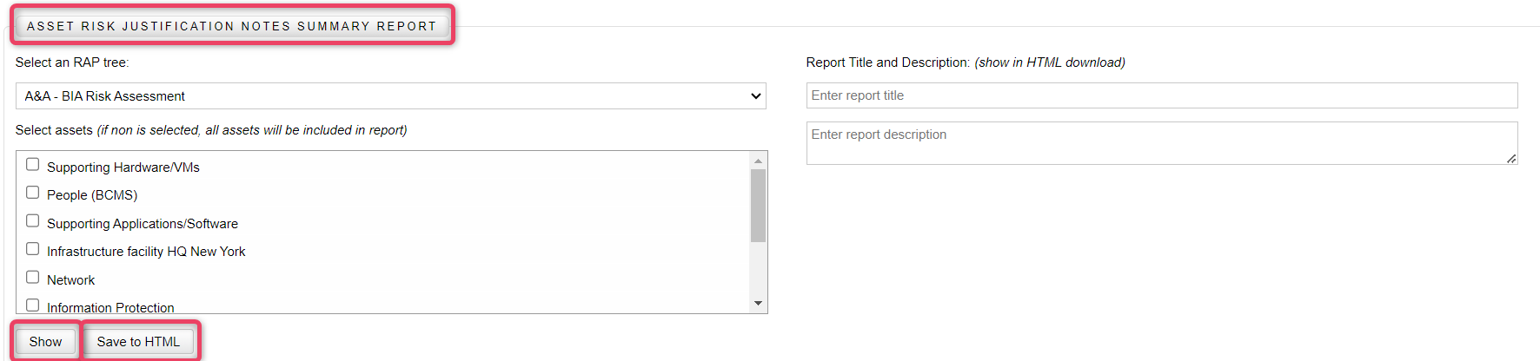1540x361 pixels.
Task: Click the 'Supporting Hardware/VMs' label text
Action: (x=123, y=167)
